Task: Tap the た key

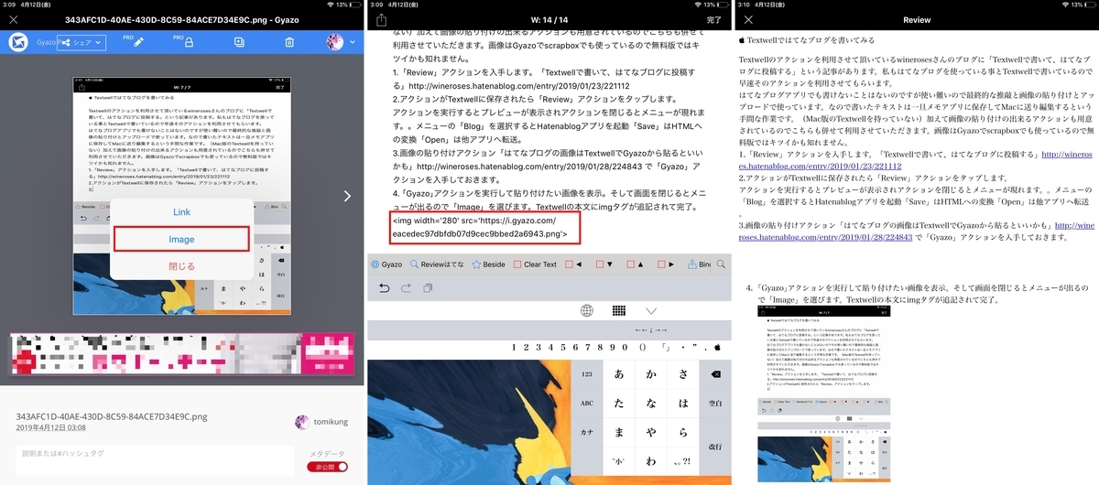Action: coord(620,403)
